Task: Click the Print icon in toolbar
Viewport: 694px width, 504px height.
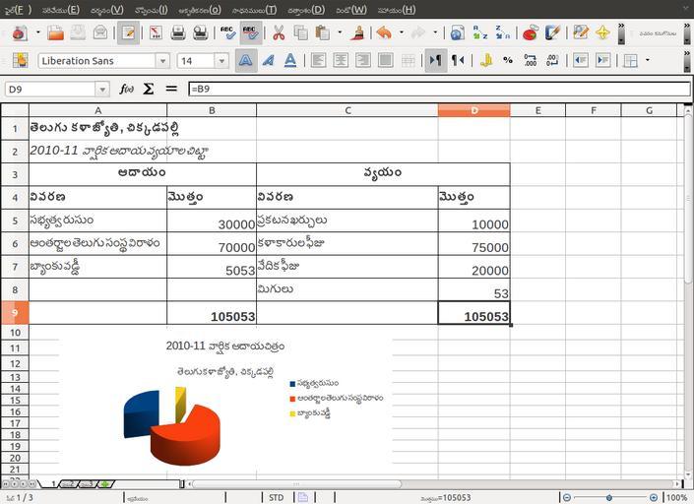Action: (x=177, y=33)
